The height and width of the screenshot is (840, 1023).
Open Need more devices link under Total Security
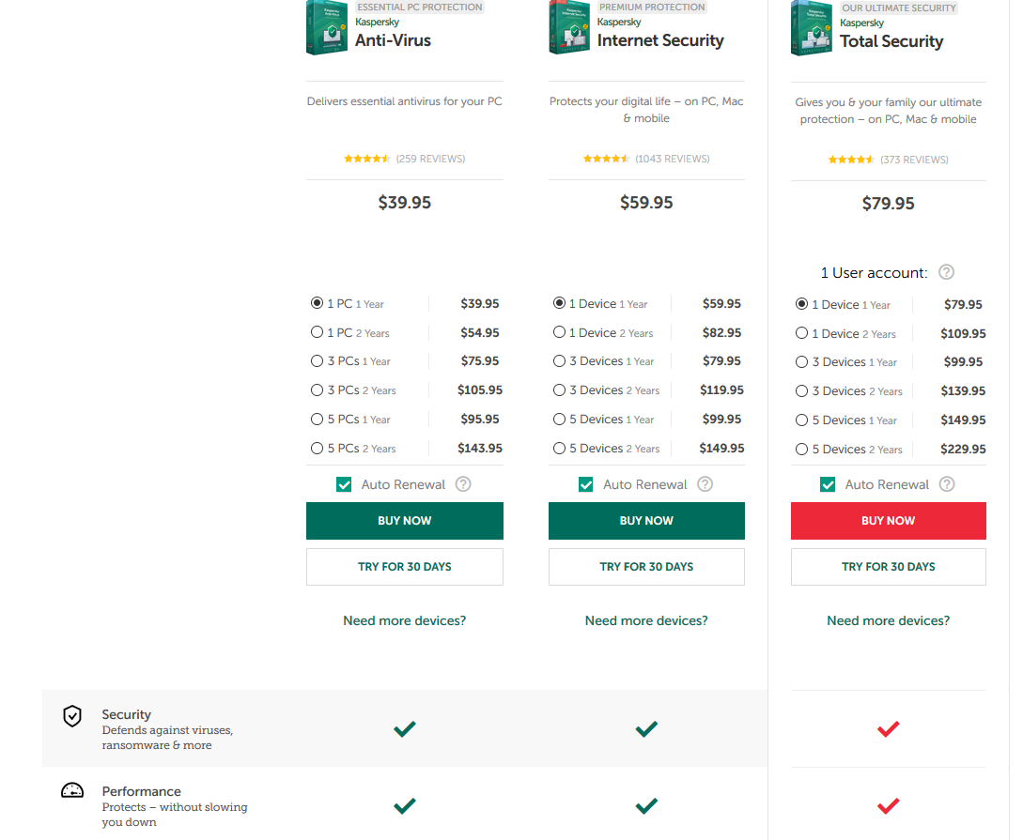tap(888, 620)
